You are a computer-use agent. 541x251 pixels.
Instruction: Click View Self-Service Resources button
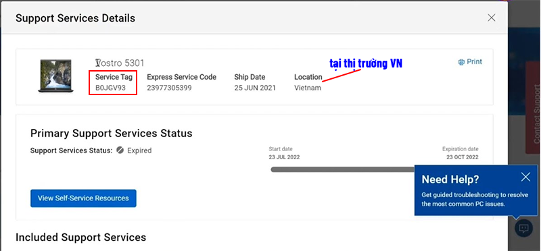pos(83,198)
